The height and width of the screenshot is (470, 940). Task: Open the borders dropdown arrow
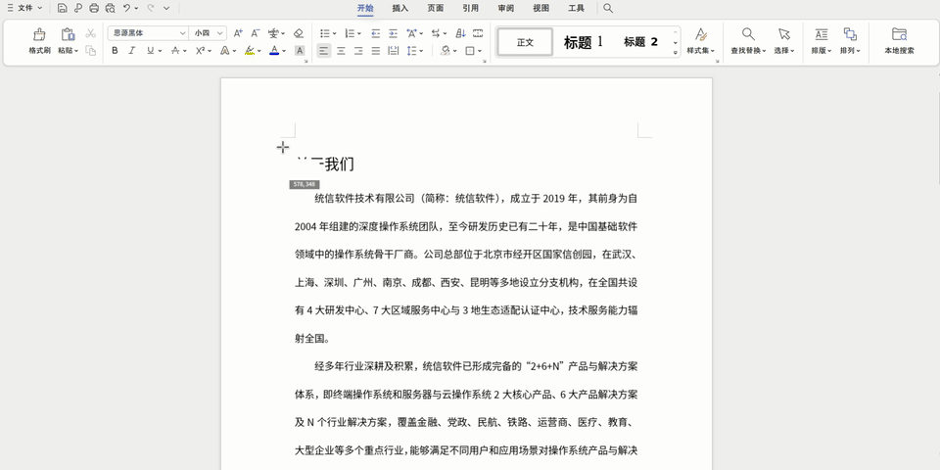(480, 52)
